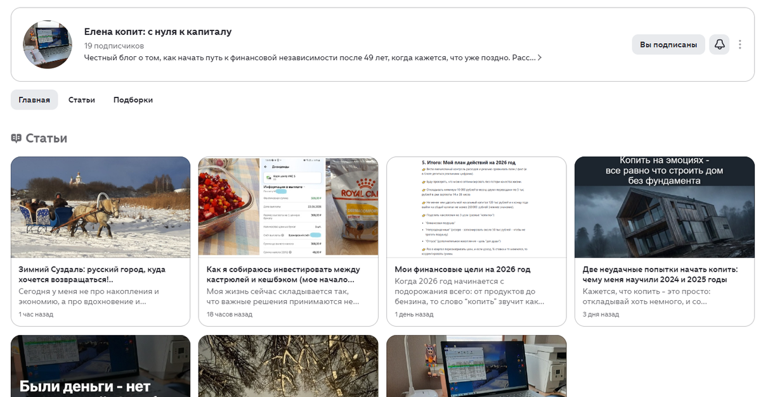The width and height of the screenshot is (761, 397).
Task: Open the Были деньги article card
Action: (x=101, y=366)
